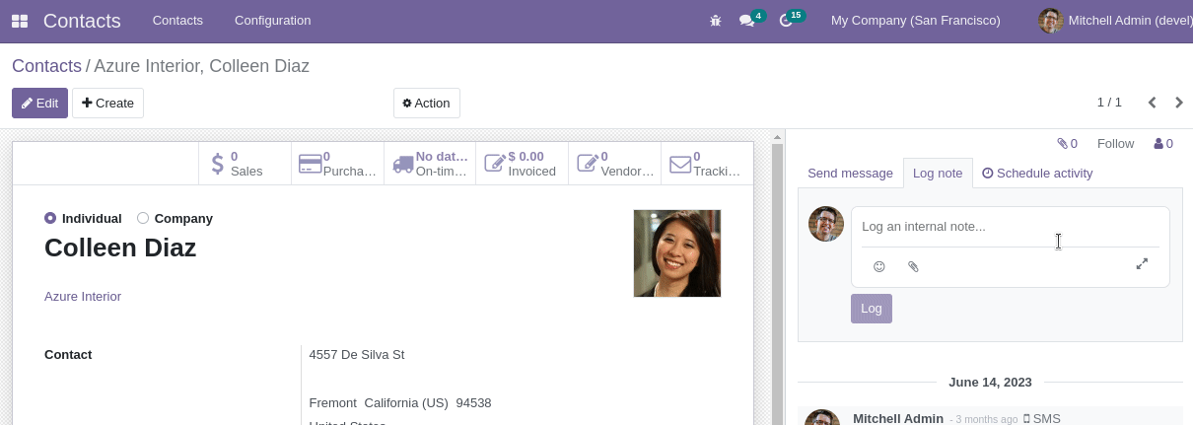This screenshot has width=1193, height=425.
Task: Go to the previous record arrow
Action: point(1152,103)
